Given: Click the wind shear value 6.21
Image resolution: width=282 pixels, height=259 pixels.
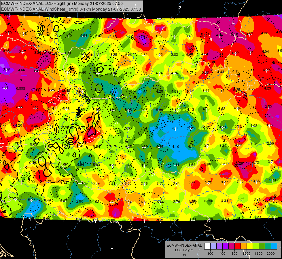Looking at the screenshot, I should point(112,184).
